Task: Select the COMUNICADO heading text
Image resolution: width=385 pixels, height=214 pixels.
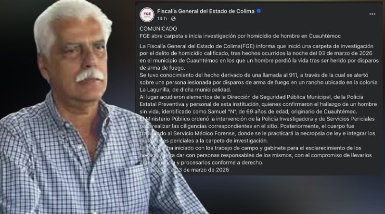Action: tap(158, 29)
